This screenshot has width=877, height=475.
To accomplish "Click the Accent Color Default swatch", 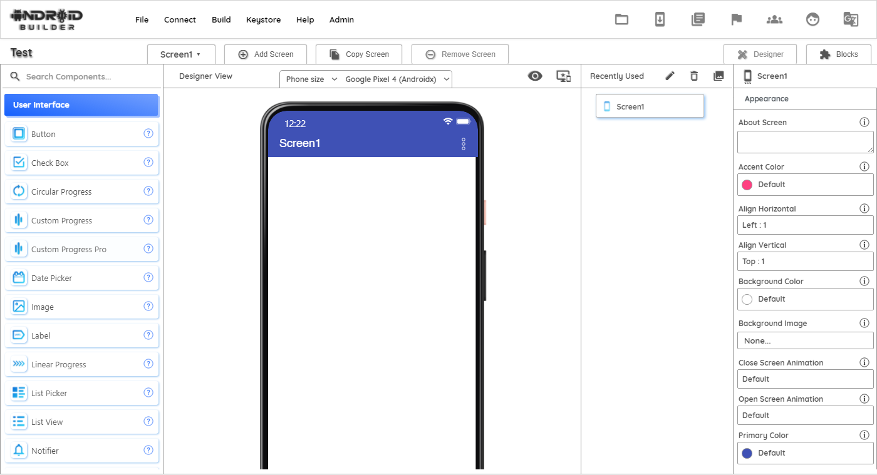I will [x=805, y=184].
